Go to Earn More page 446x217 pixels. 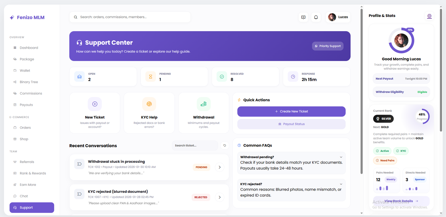pos(32,184)
